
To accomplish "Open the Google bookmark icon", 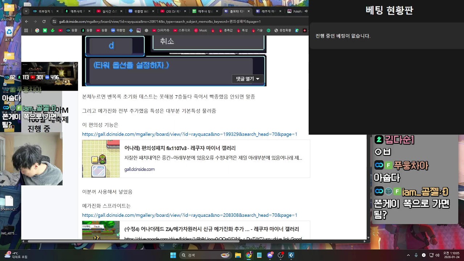I will [37, 30].
